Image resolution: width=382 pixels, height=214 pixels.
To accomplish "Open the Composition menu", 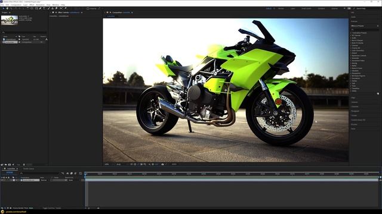I will (x=16, y=5).
